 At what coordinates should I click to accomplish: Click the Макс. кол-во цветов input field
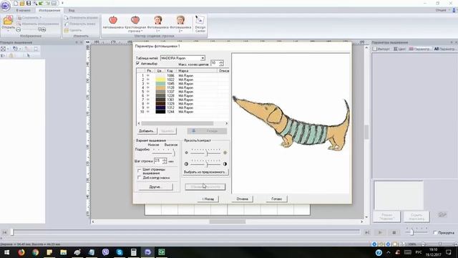click(x=215, y=63)
